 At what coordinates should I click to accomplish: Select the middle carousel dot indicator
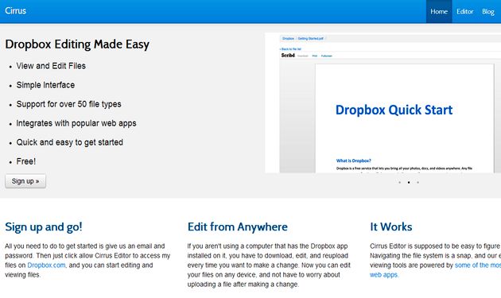[x=409, y=183]
